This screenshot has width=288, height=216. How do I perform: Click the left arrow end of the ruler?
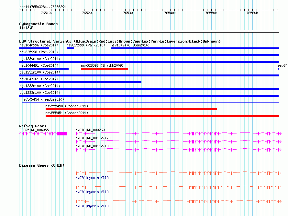click(x=20, y=10)
